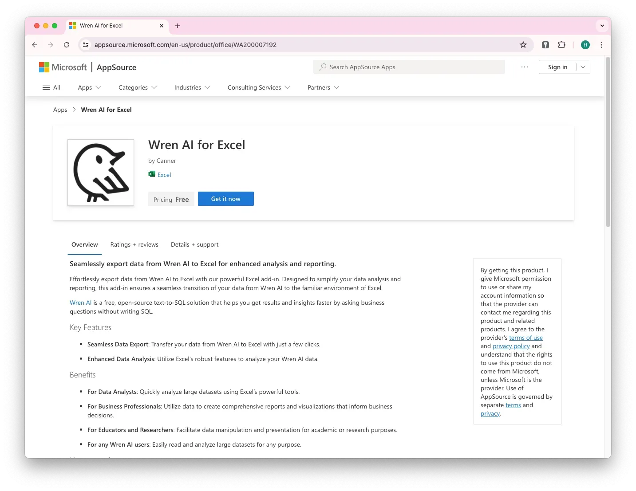The height and width of the screenshot is (491, 636).
Task: Close the Wren AI for Excel tab
Action: pyautogui.click(x=162, y=26)
